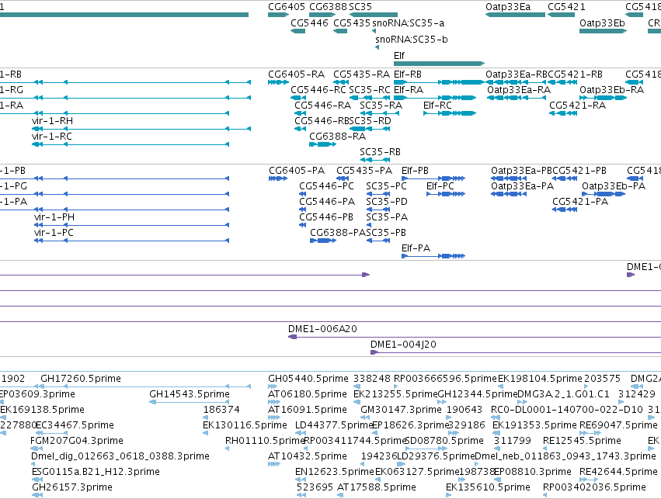Open the Elf-PB protein label
The image size is (661, 499).
coord(416,171)
